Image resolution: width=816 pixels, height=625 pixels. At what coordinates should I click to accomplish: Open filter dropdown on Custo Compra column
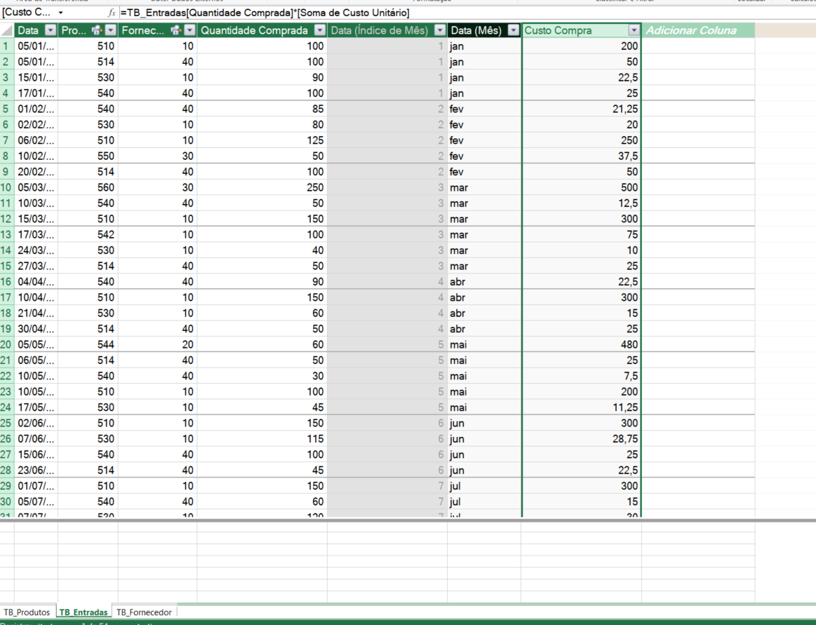(x=634, y=30)
